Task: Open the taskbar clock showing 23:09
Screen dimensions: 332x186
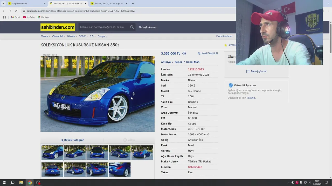Action: pyautogui.click(x=317, y=183)
